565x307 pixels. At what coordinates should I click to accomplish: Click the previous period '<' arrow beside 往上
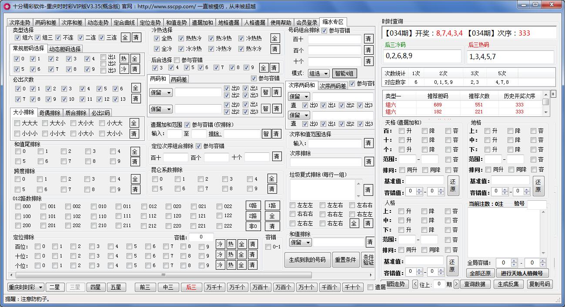click(x=415, y=284)
